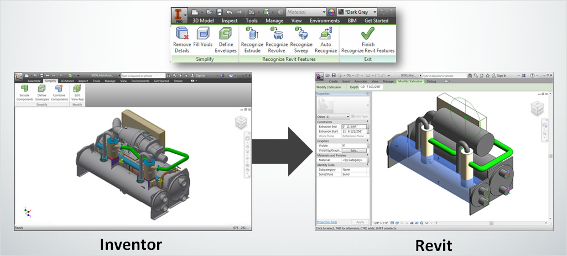This screenshot has width=567, height=256.
Task: Click Apply button in Revit Properties
Action: click(x=360, y=222)
